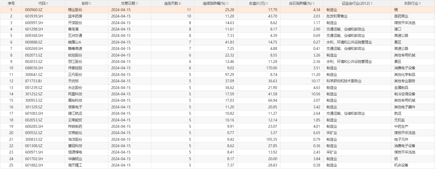Click the 正丹股份 stock name
Viewport: 435px width, 169px height.
click(x=75, y=75)
